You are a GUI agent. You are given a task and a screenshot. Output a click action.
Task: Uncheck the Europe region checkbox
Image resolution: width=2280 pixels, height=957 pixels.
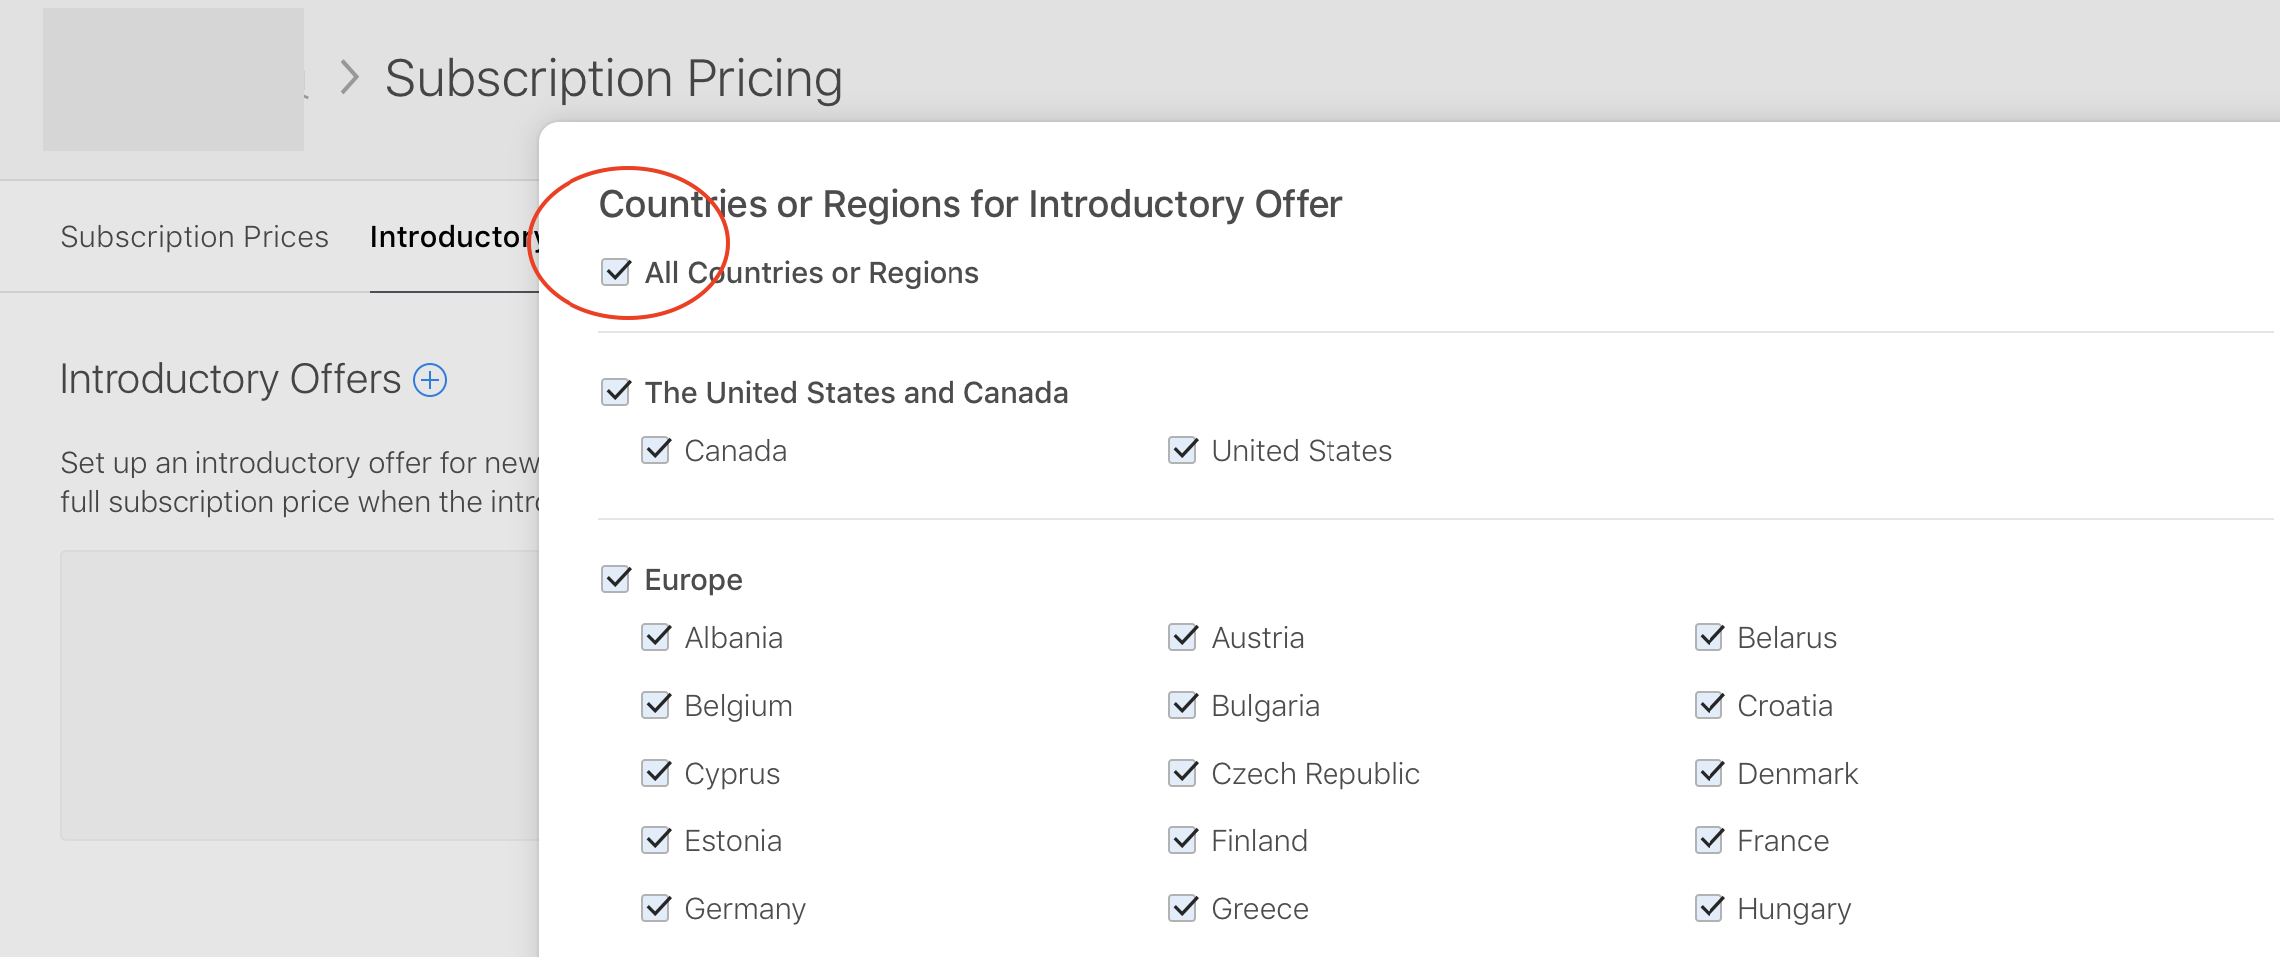point(616,579)
